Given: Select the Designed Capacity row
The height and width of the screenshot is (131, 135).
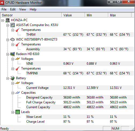Looking at the screenshot, I should pos(80,97).
